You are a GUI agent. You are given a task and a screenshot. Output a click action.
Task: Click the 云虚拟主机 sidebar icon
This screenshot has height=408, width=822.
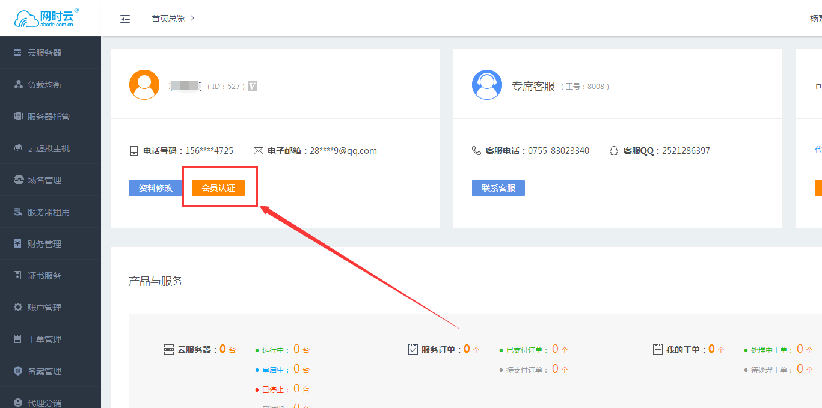[x=17, y=148]
